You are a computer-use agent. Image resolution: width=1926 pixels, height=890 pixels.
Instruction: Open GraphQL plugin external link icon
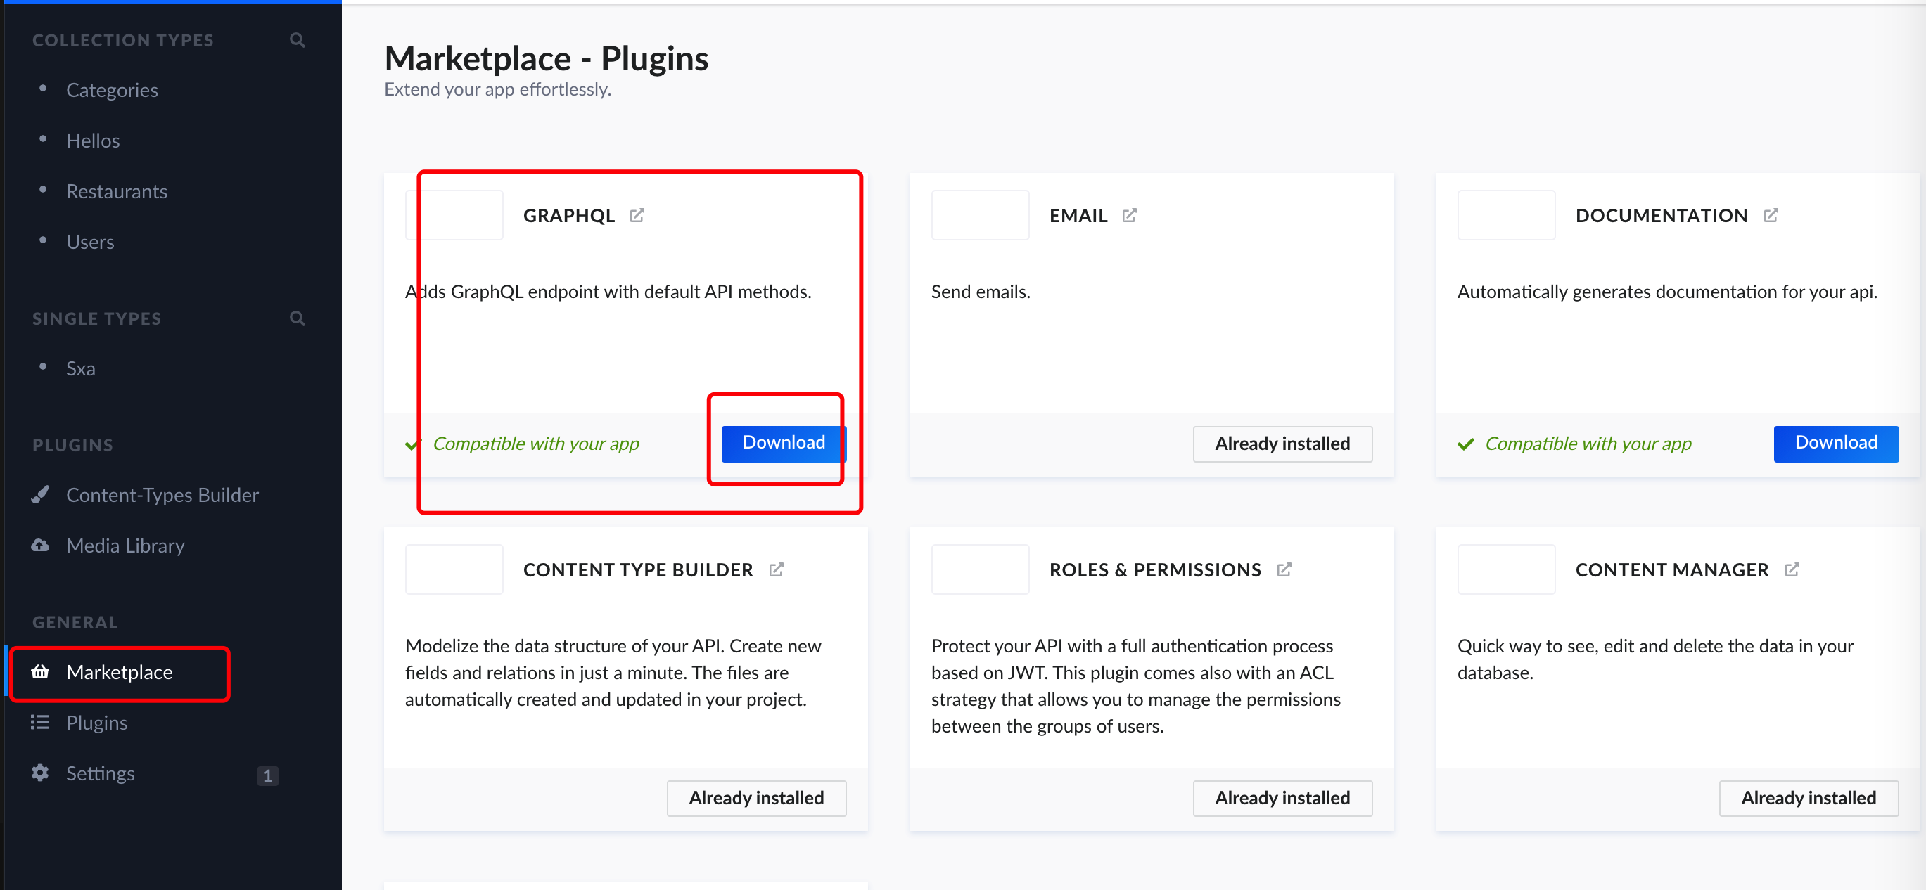point(637,215)
